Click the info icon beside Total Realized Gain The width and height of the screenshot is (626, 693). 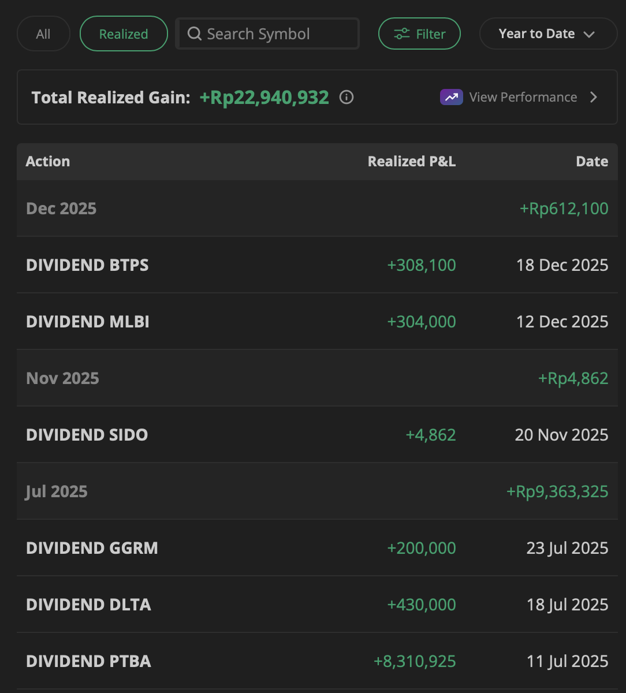[346, 98]
